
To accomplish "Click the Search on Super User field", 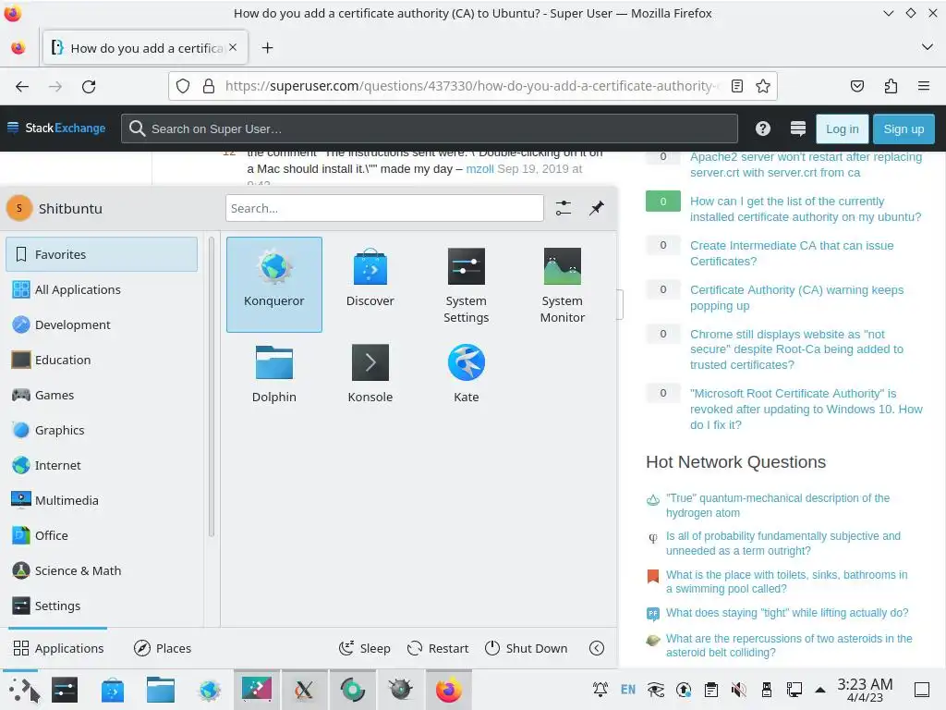I will (x=430, y=129).
